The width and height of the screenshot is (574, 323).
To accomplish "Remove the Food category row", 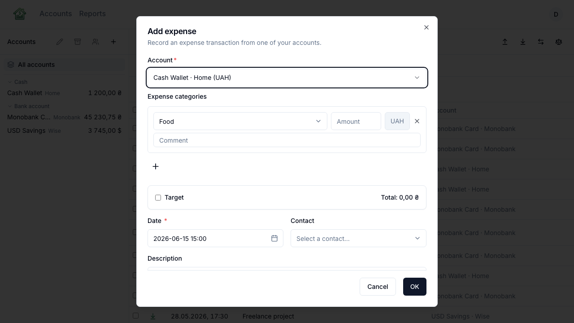I will click(x=417, y=121).
